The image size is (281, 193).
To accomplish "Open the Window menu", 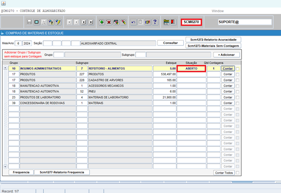I will (x=218, y=11).
